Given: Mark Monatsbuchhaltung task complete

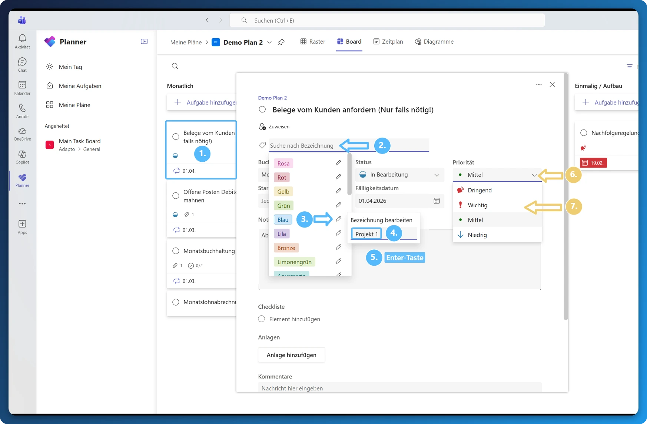Looking at the screenshot, I should point(176,251).
